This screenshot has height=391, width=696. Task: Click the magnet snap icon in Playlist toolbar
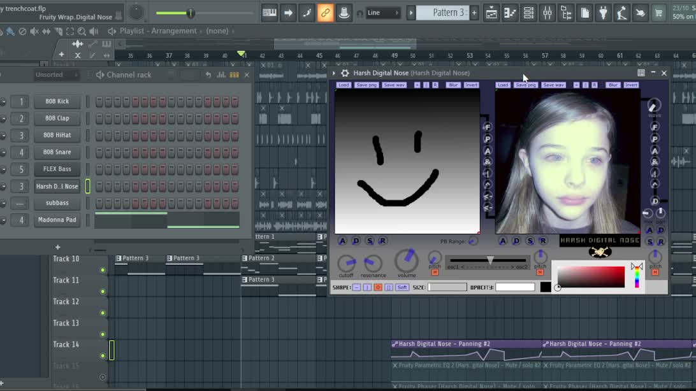point(361,13)
